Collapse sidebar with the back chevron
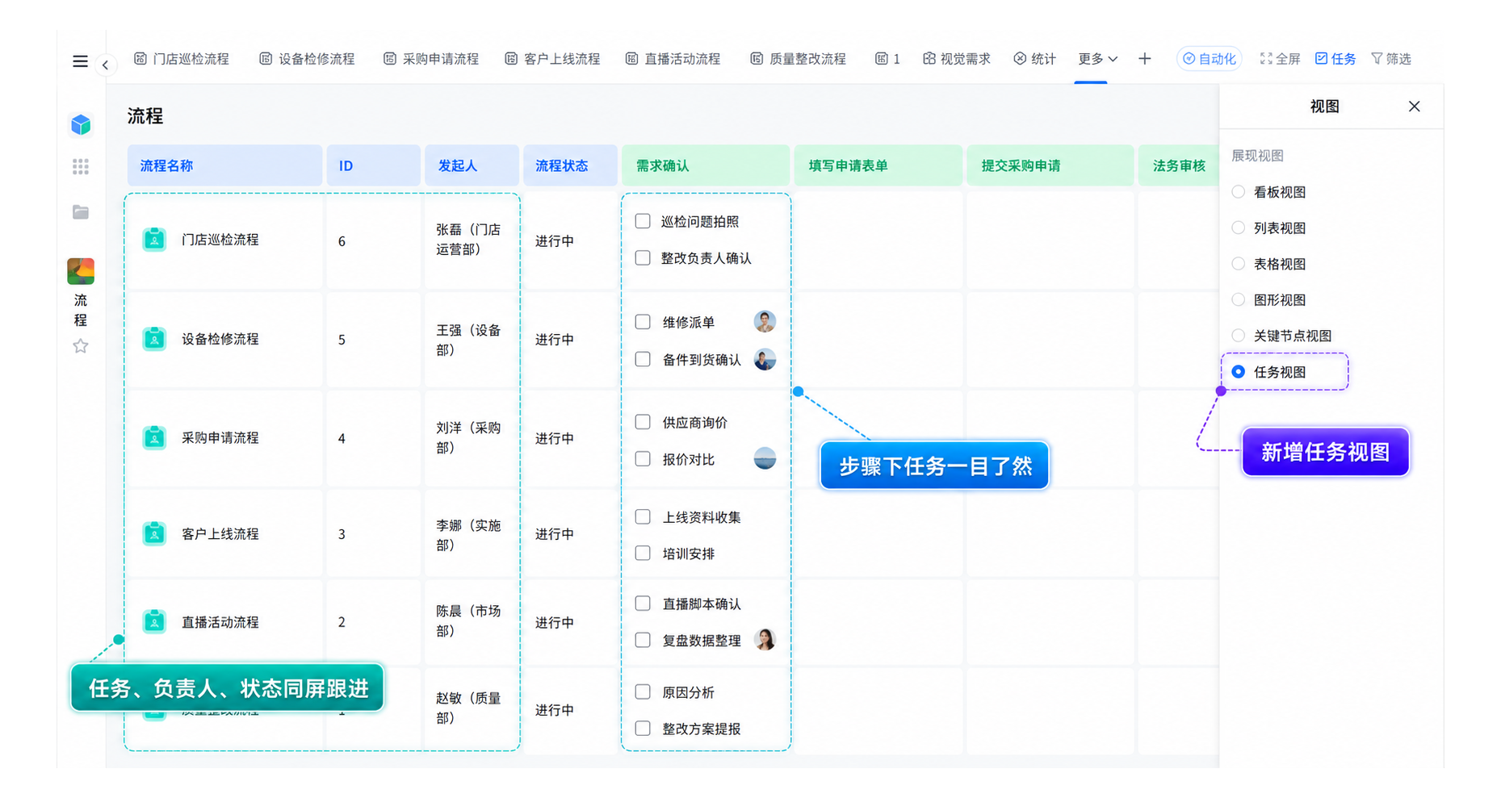Screen dimensions: 1501x798 tap(105, 65)
